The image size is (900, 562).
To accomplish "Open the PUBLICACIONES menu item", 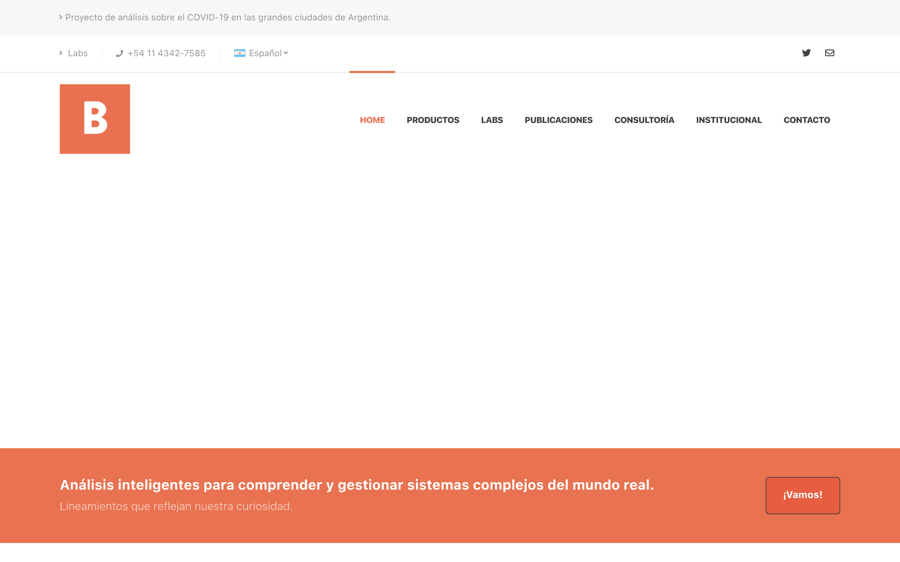I will [559, 120].
